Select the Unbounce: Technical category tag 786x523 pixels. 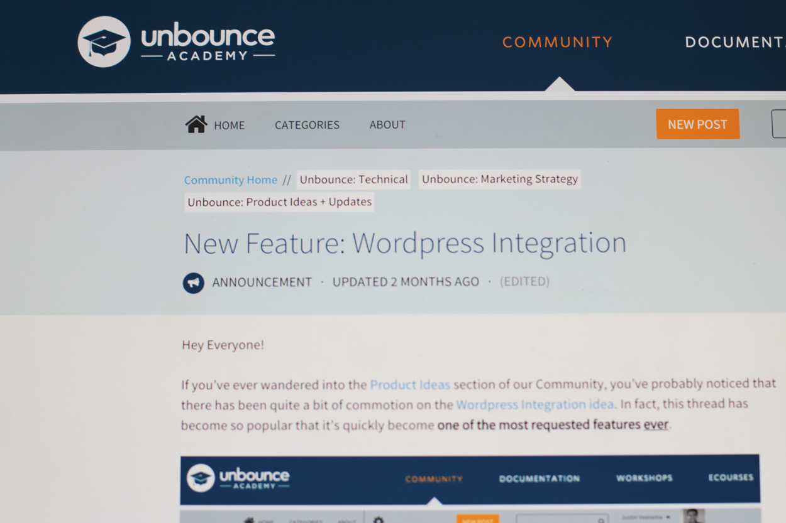click(353, 180)
